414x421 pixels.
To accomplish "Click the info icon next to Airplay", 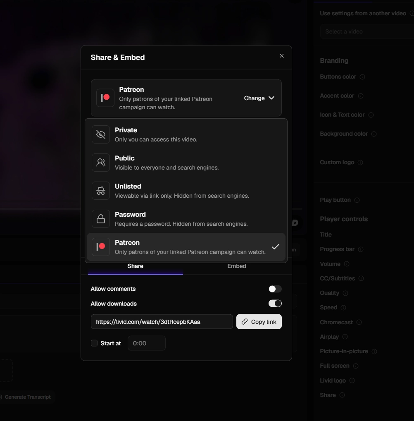I will click(345, 337).
